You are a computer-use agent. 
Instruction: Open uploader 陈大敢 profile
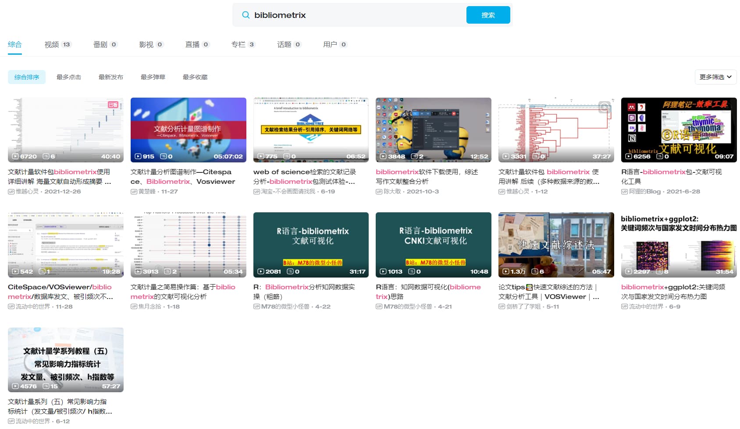tap(391, 192)
